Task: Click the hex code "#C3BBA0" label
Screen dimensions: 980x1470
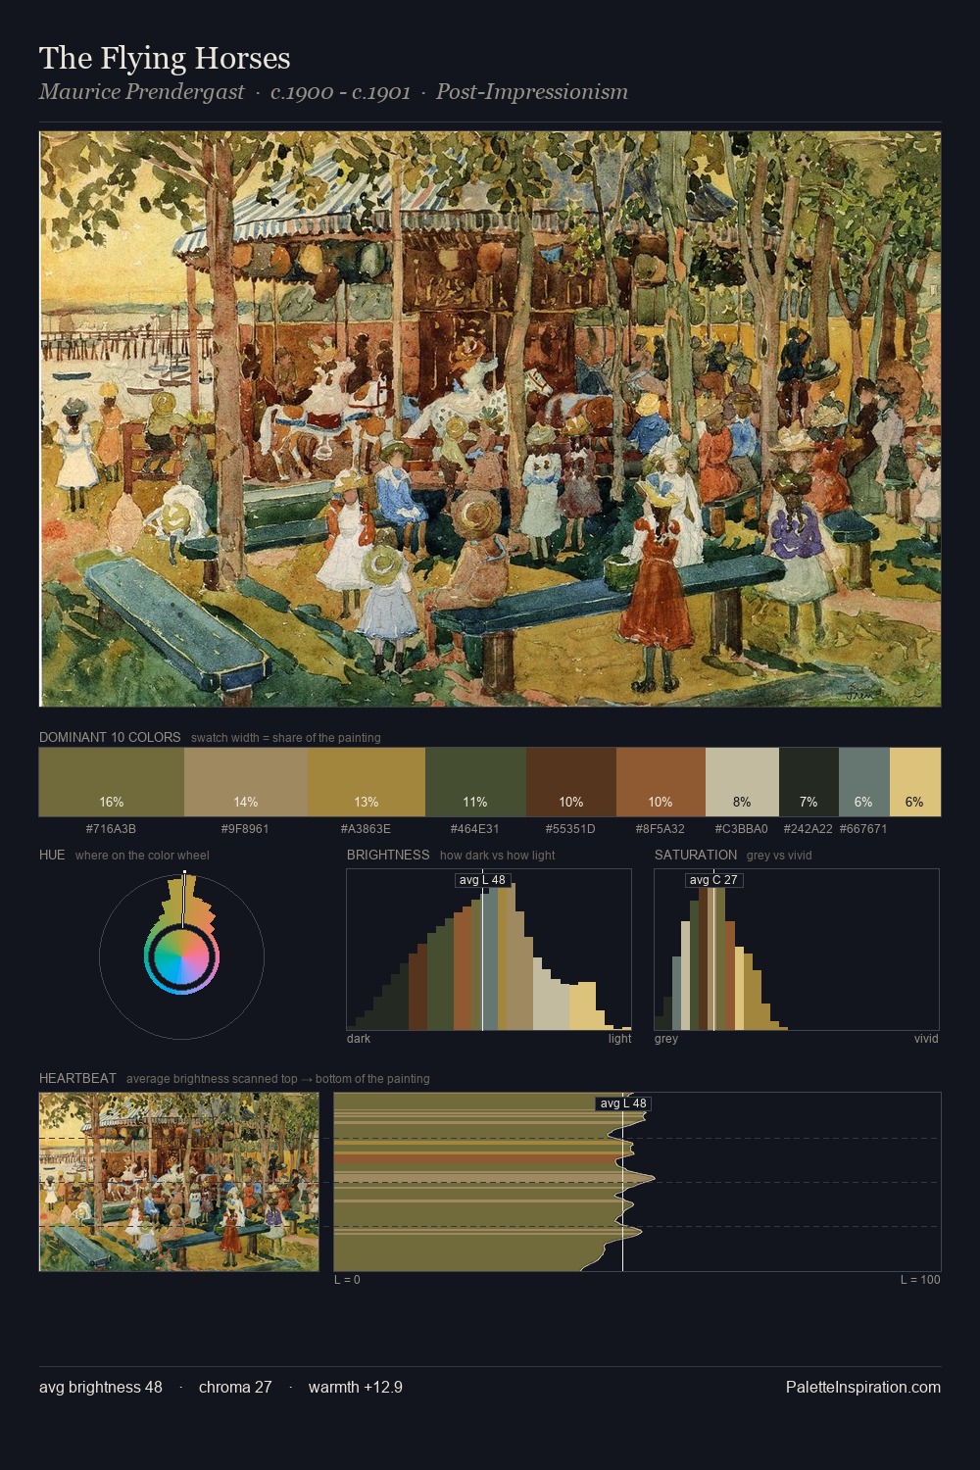Action: (x=742, y=829)
